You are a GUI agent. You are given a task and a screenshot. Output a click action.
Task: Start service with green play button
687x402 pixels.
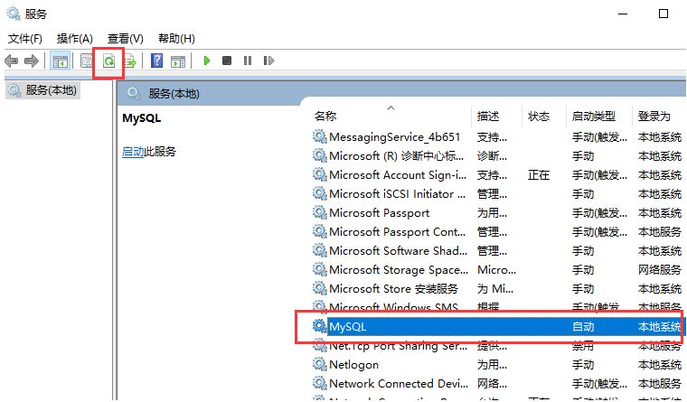point(207,61)
